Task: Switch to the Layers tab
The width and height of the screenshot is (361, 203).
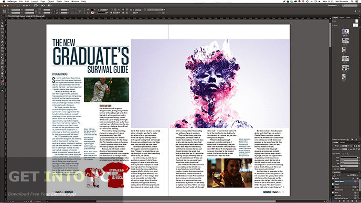Action: (x=342, y=17)
